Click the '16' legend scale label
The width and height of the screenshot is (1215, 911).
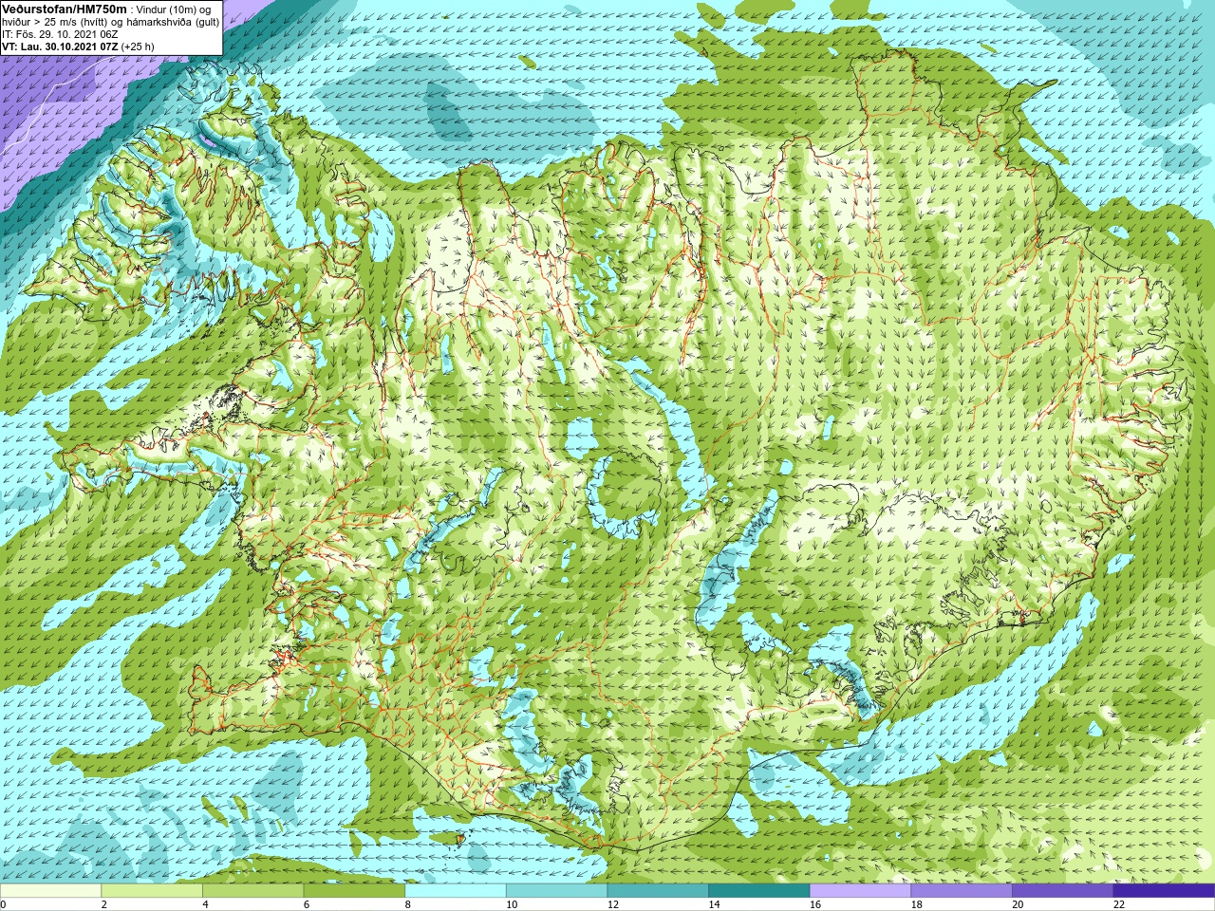point(815,904)
